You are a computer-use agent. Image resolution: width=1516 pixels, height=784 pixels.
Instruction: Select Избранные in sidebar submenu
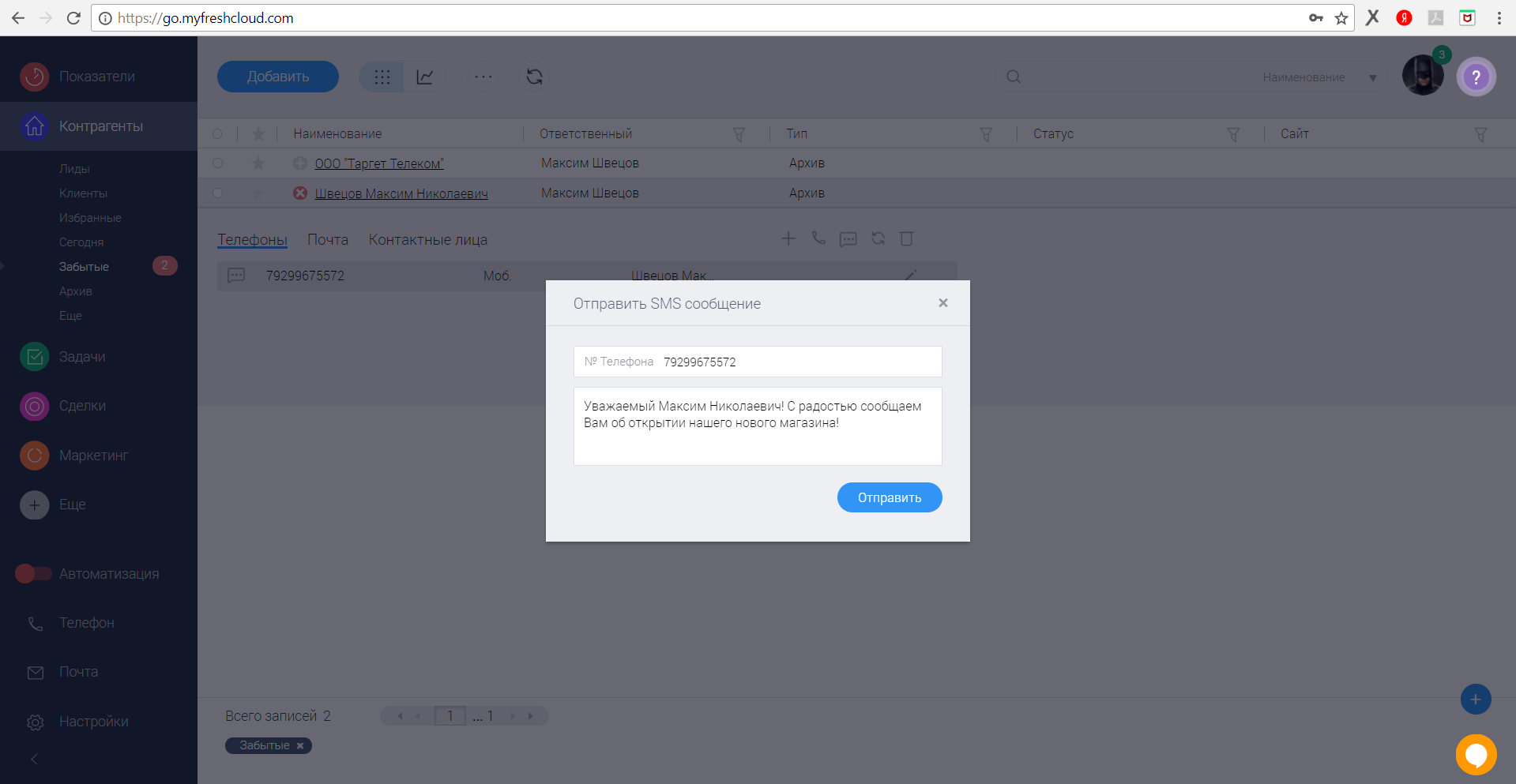coord(90,218)
